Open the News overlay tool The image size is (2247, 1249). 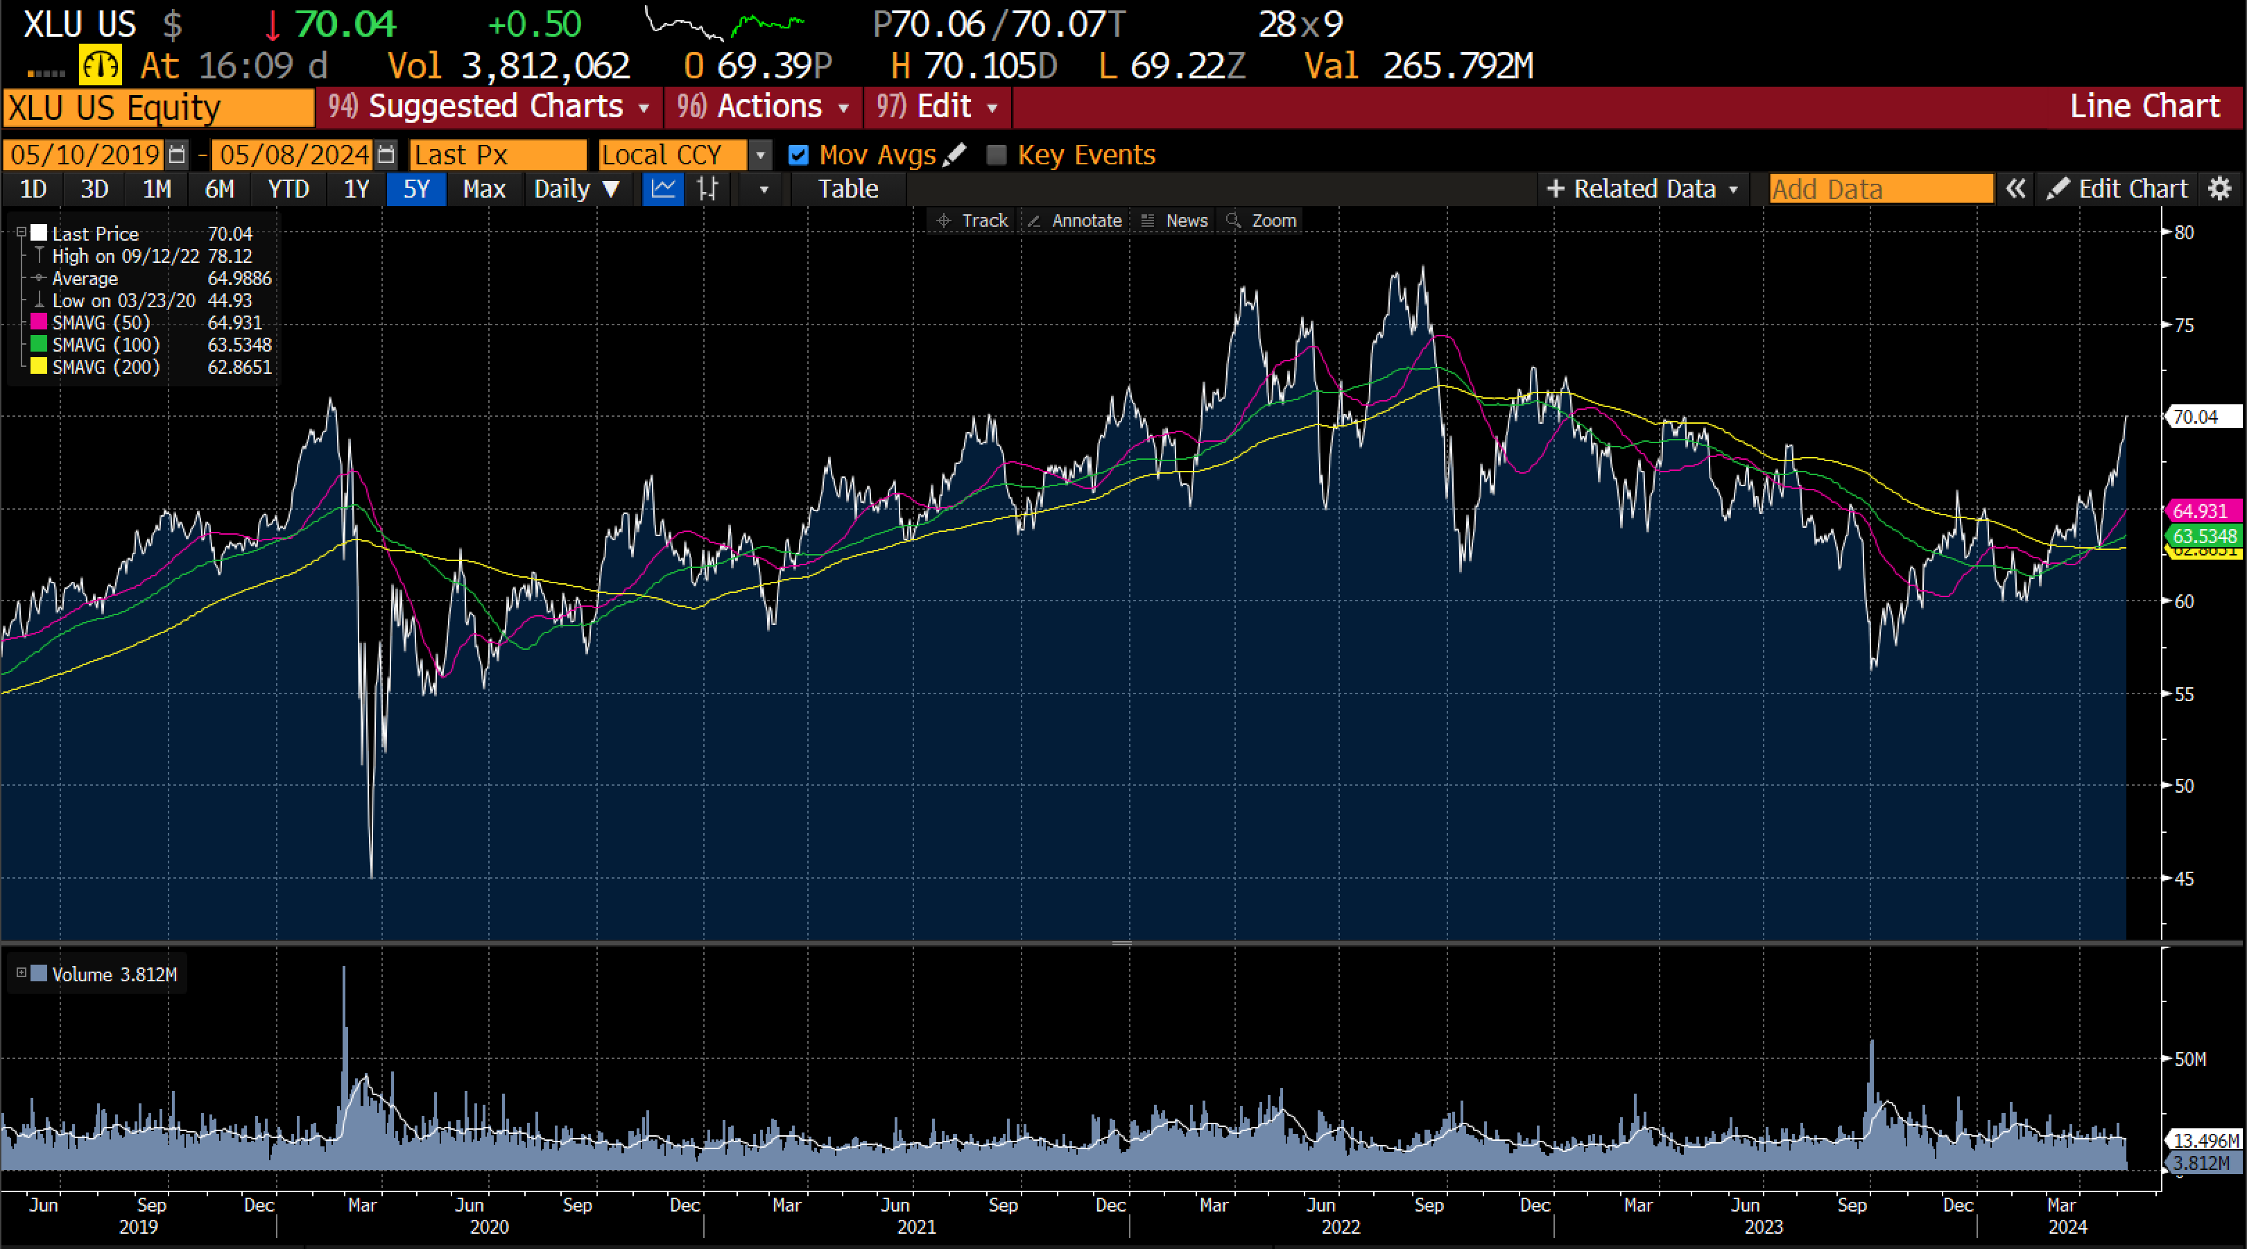click(x=1175, y=221)
